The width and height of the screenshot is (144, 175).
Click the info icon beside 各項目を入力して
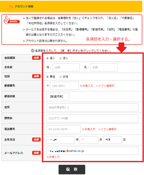32,51
